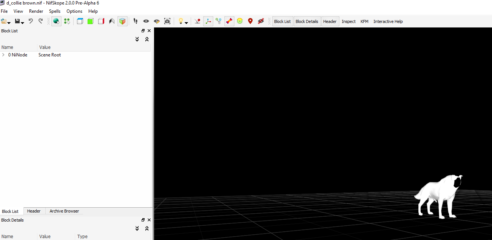Click the Inspect toolbar button

point(349,21)
